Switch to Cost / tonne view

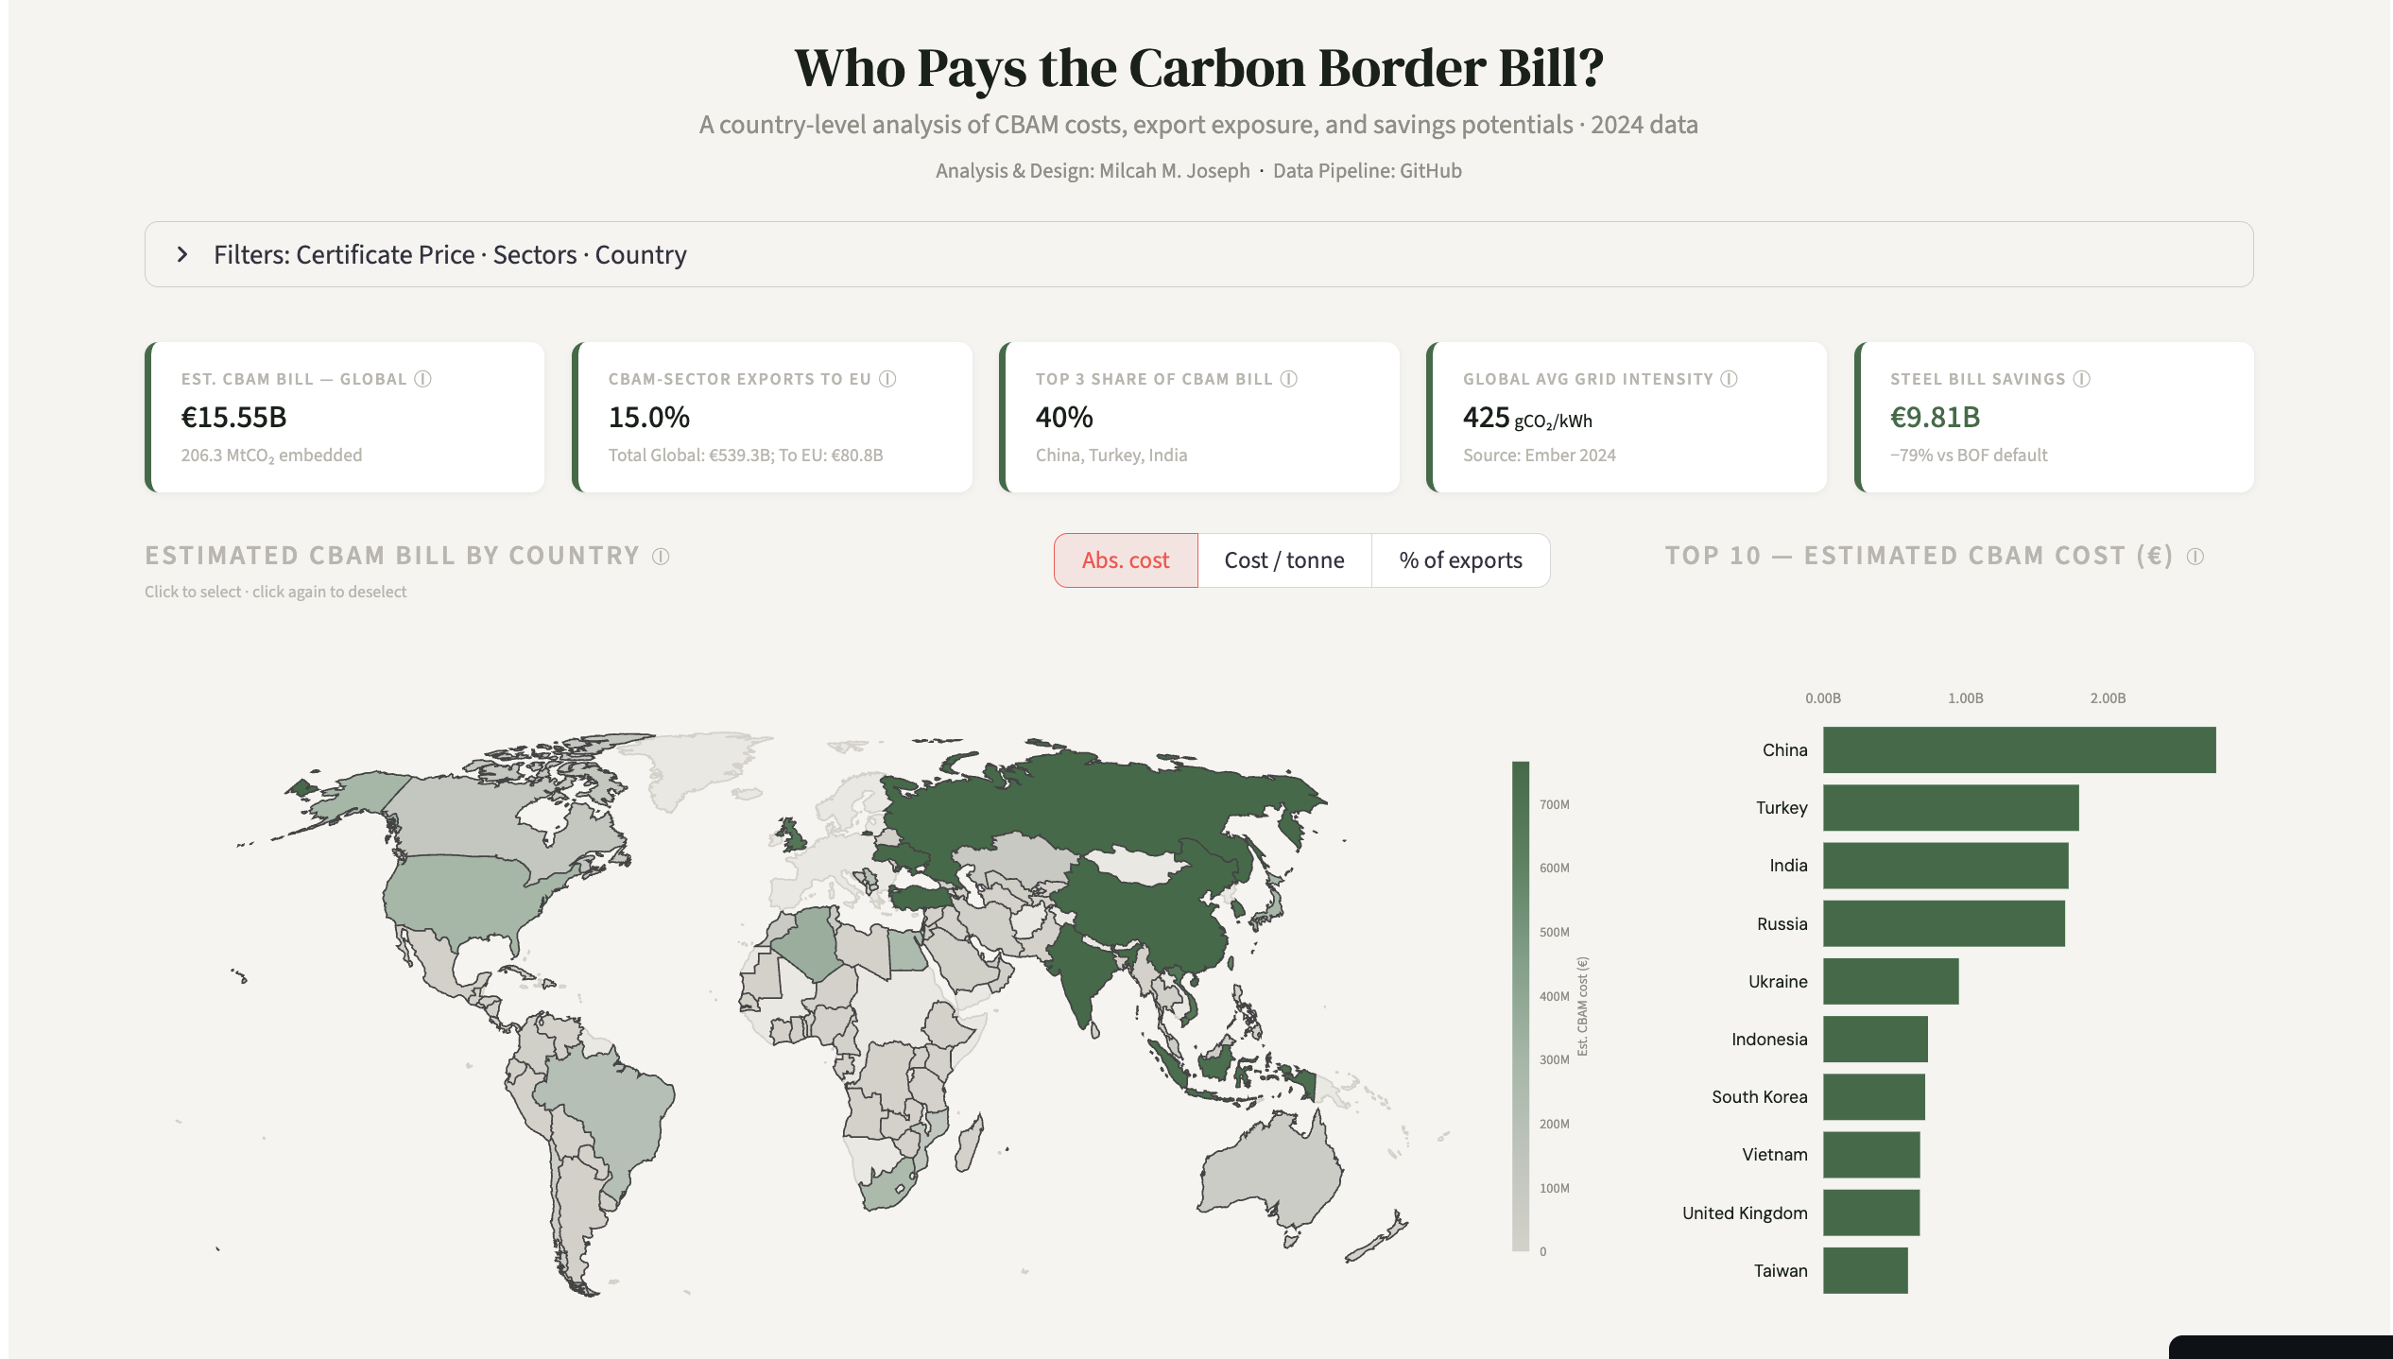point(1284,560)
